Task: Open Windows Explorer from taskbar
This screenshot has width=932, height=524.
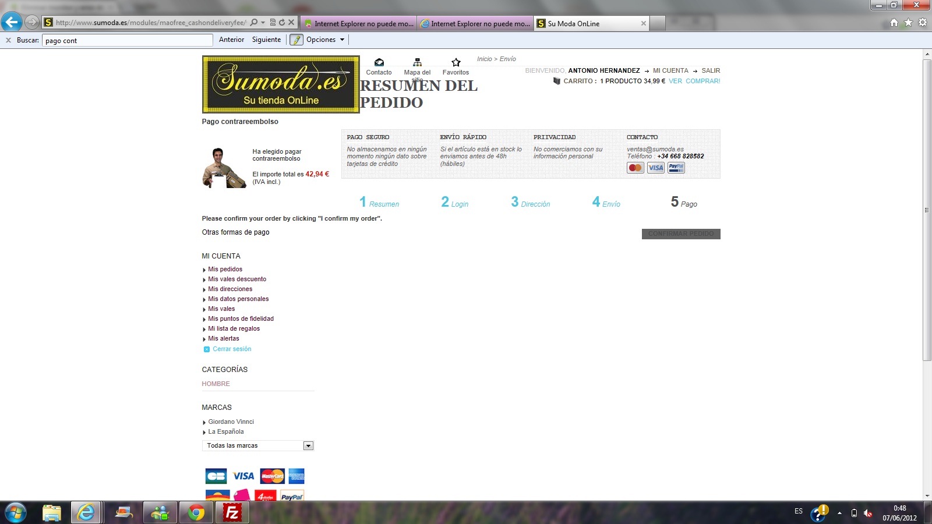Action: click(52, 513)
